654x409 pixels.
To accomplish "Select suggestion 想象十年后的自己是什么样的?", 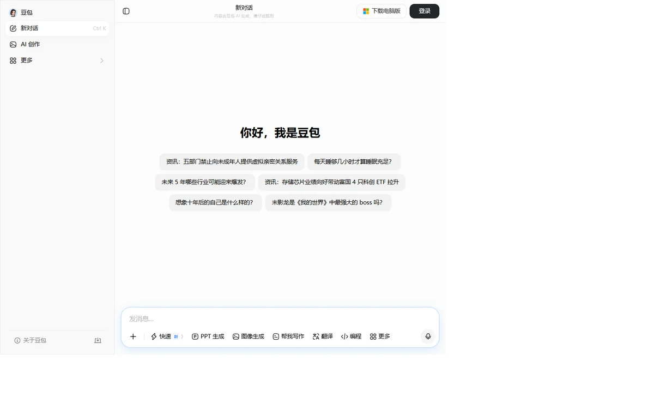I will tap(215, 202).
